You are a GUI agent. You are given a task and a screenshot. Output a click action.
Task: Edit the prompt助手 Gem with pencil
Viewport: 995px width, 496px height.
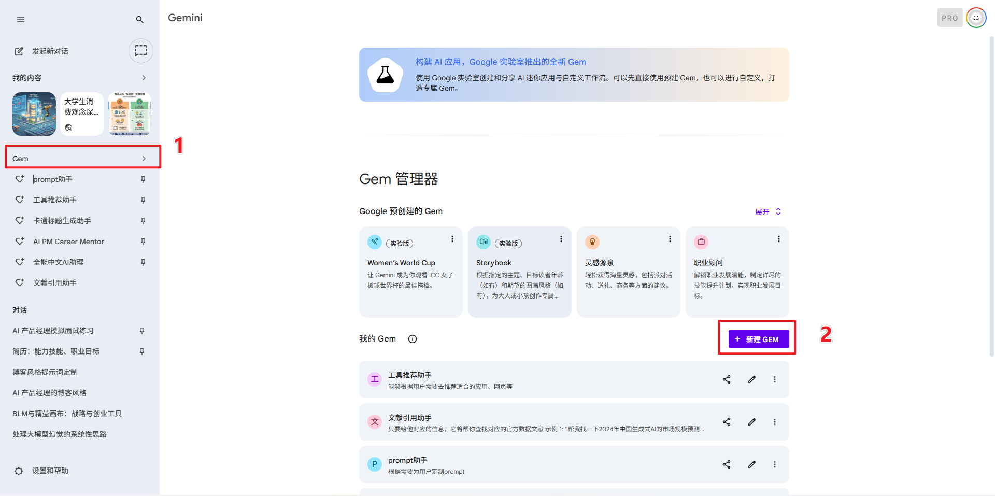pos(752,464)
